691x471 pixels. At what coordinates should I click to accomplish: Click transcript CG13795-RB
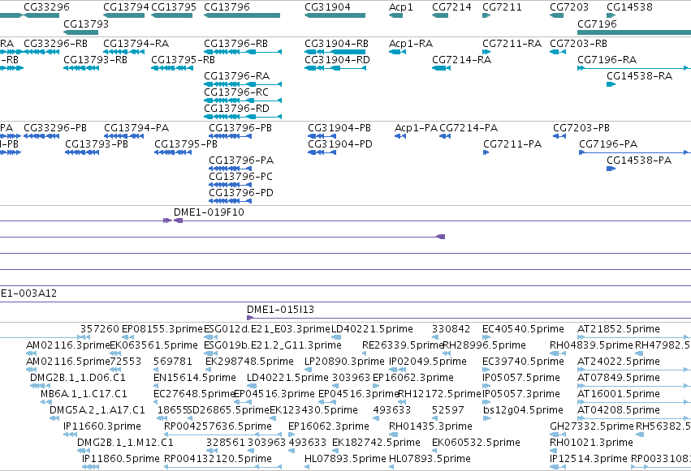172,68
